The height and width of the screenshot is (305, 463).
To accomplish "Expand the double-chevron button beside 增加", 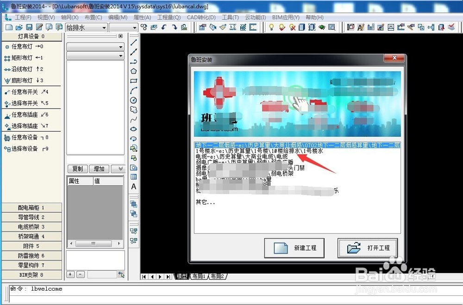I will click(x=119, y=169).
